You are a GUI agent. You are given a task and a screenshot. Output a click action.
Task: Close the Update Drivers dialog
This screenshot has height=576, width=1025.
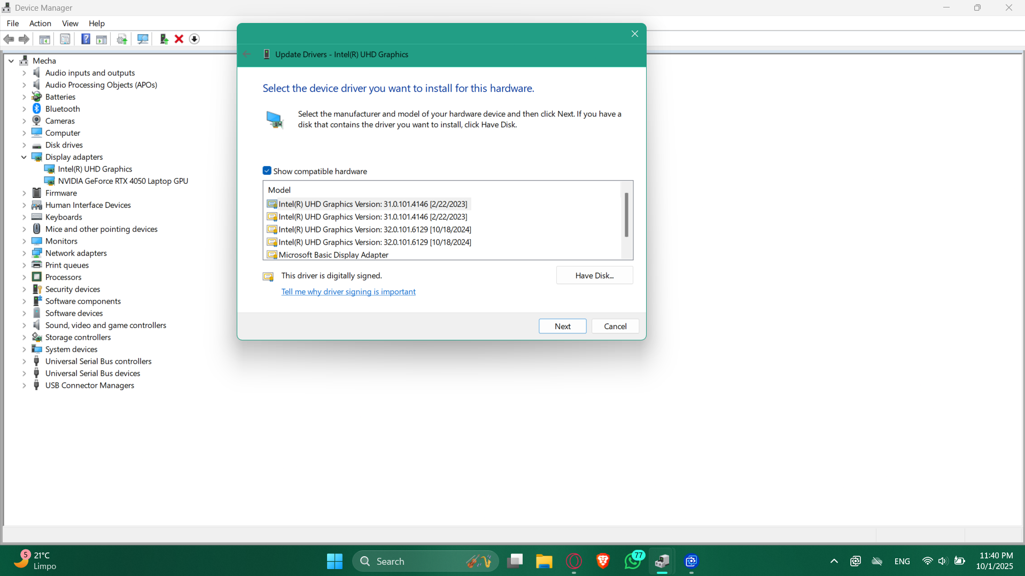click(635, 34)
